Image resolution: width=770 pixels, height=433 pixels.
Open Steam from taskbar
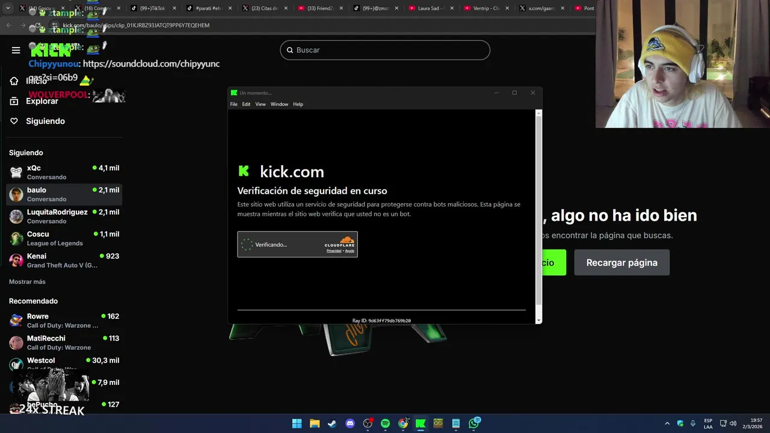pos(332,423)
